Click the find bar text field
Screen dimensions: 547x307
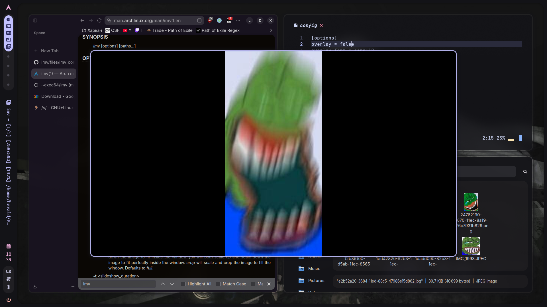(118, 284)
